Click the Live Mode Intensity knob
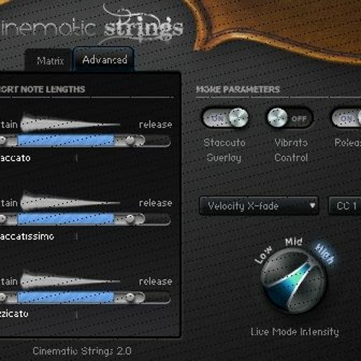This screenshot has width=361, height=361. coord(294,281)
